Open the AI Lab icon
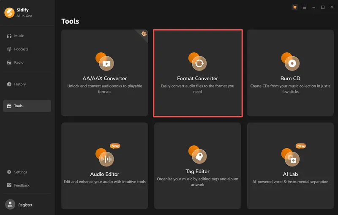 [x=290, y=157]
